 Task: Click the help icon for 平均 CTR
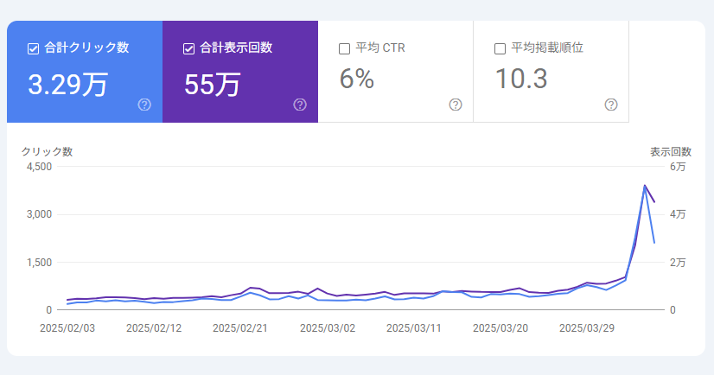pyautogui.click(x=456, y=105)
